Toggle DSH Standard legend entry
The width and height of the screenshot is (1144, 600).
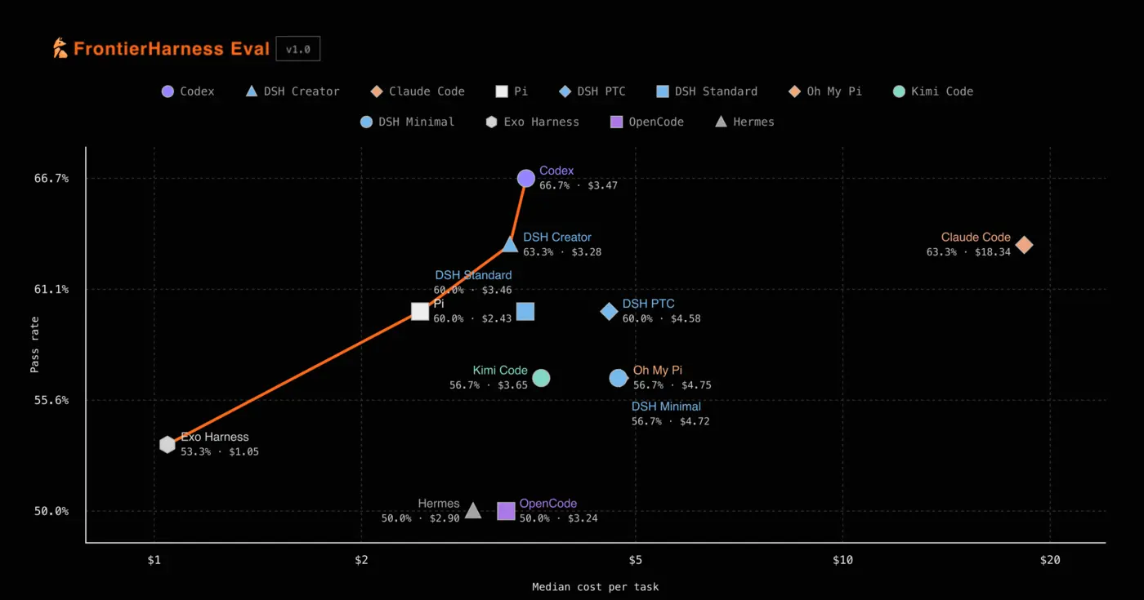coord(707,91)
